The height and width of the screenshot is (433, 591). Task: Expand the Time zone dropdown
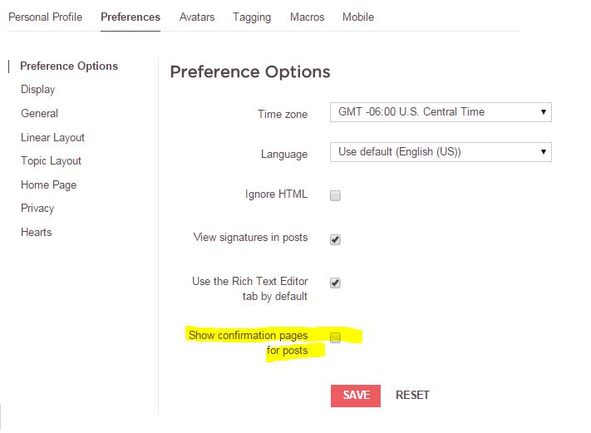tap(441, 112)
